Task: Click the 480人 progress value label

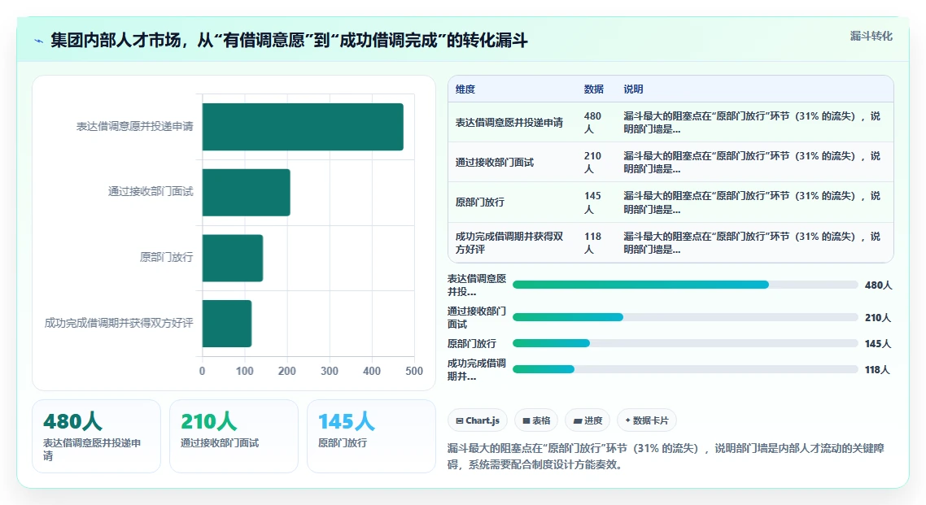Action: point(878,285)
